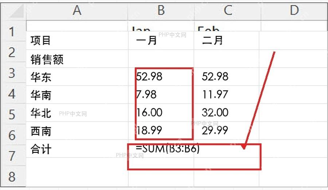The width and height of the screenshot is (328, 190).
Task: Click the 16.00 value cell
Action: (x=161, y=113)
